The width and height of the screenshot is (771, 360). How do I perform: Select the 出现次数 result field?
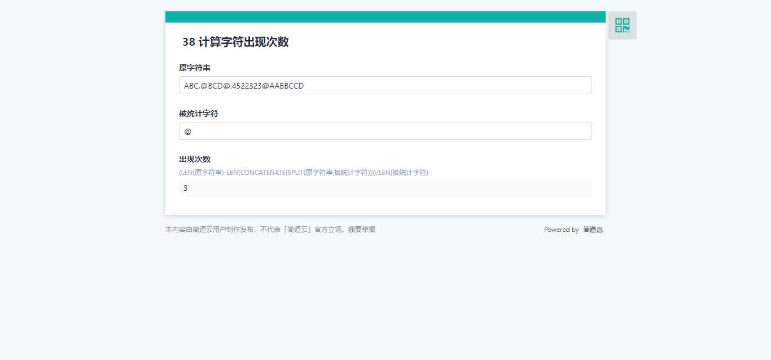tap(385, 188)
